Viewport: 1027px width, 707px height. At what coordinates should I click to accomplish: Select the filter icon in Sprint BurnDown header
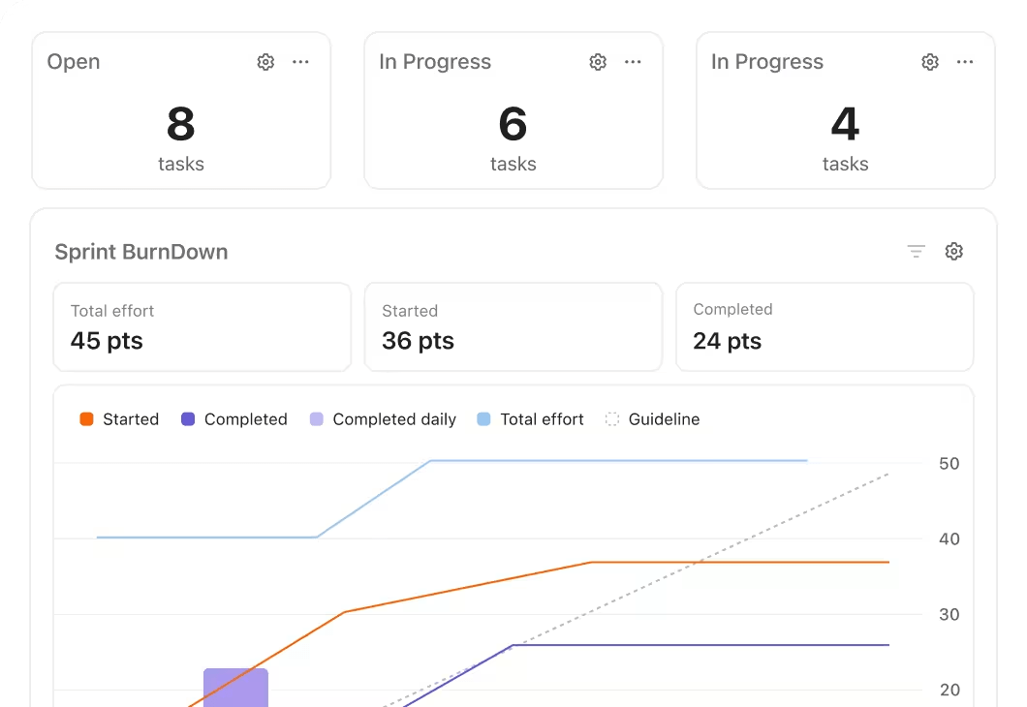point(916,251)
